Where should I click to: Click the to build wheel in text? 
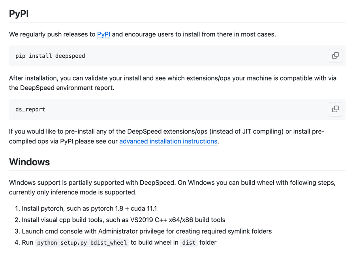pos(154,243)
